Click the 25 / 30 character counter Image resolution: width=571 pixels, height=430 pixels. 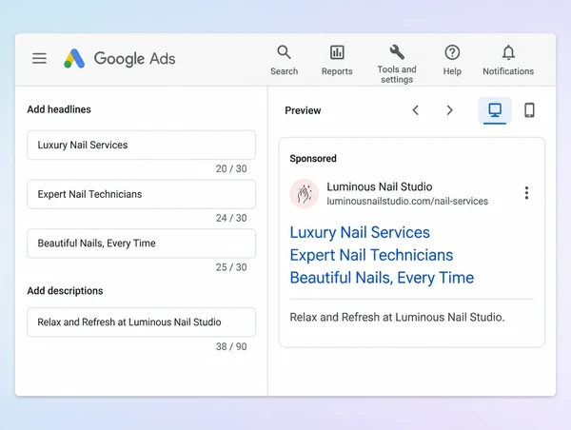tap(231, 267)
